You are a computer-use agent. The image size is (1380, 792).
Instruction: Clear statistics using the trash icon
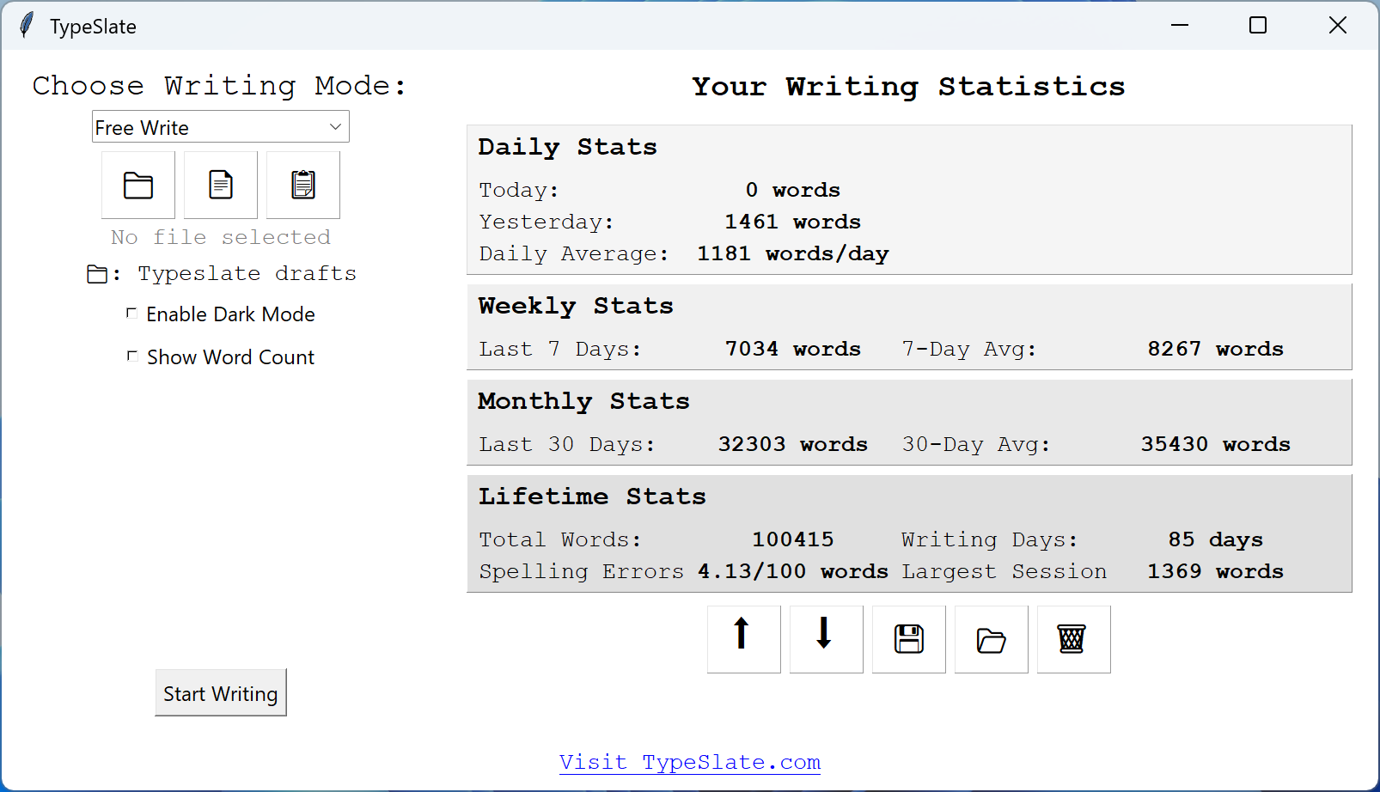(x=1073, y=639)
